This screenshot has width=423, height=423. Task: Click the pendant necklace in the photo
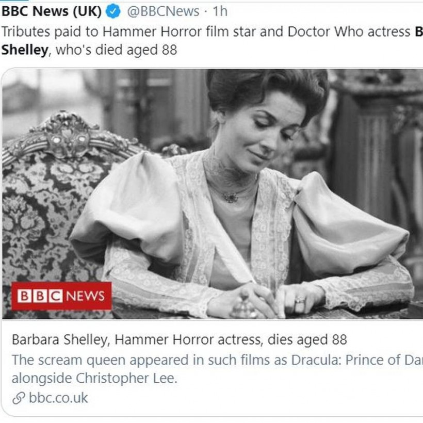pyautogui.click(x=231, y=197)
